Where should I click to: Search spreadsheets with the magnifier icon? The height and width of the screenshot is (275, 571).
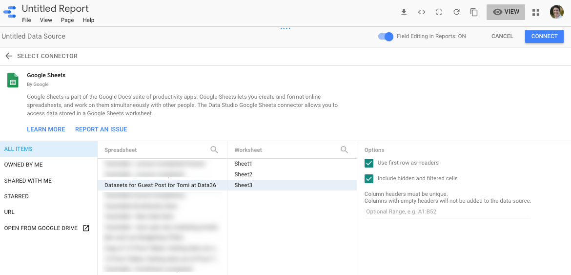[x=214, y=149]
